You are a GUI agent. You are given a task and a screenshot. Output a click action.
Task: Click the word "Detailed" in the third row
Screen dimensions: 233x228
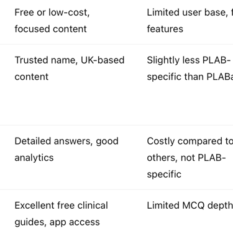point(33,141)
